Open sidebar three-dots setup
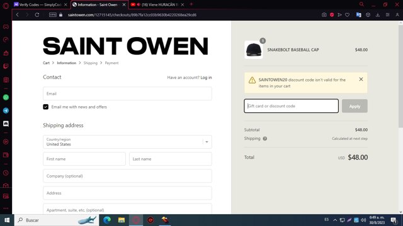This screenshot has height=226, width=403. click(6, 208)
